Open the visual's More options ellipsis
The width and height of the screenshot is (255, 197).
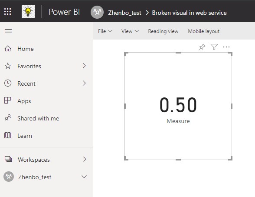(226, 47)
